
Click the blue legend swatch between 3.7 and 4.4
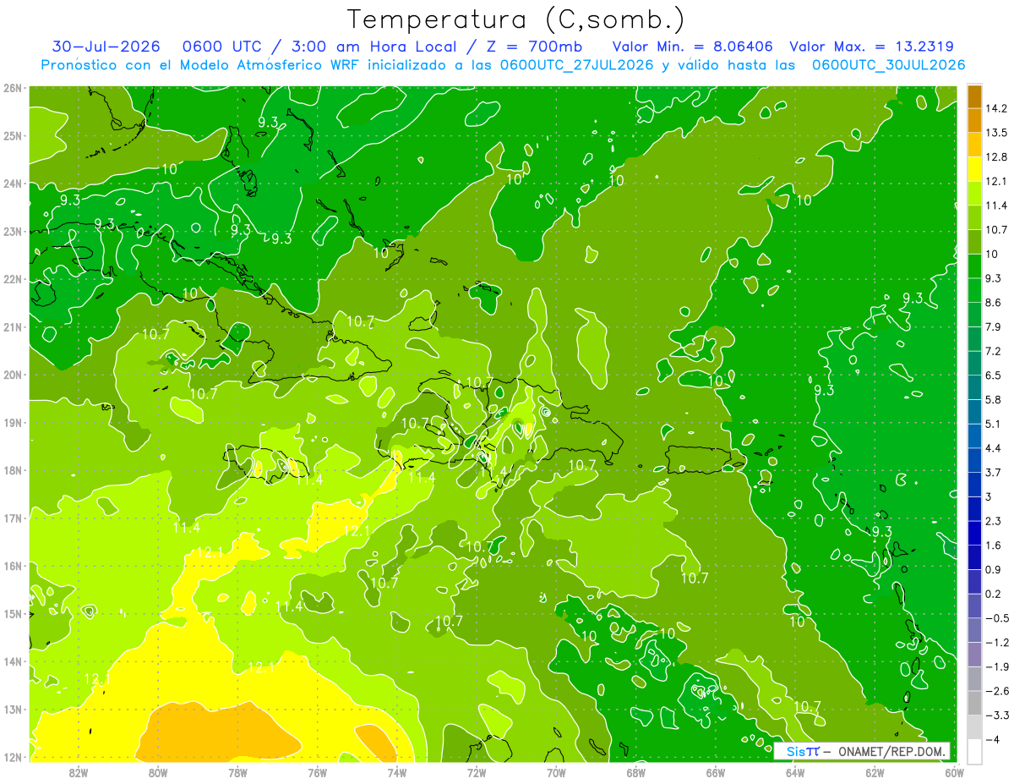click(974, 460)
